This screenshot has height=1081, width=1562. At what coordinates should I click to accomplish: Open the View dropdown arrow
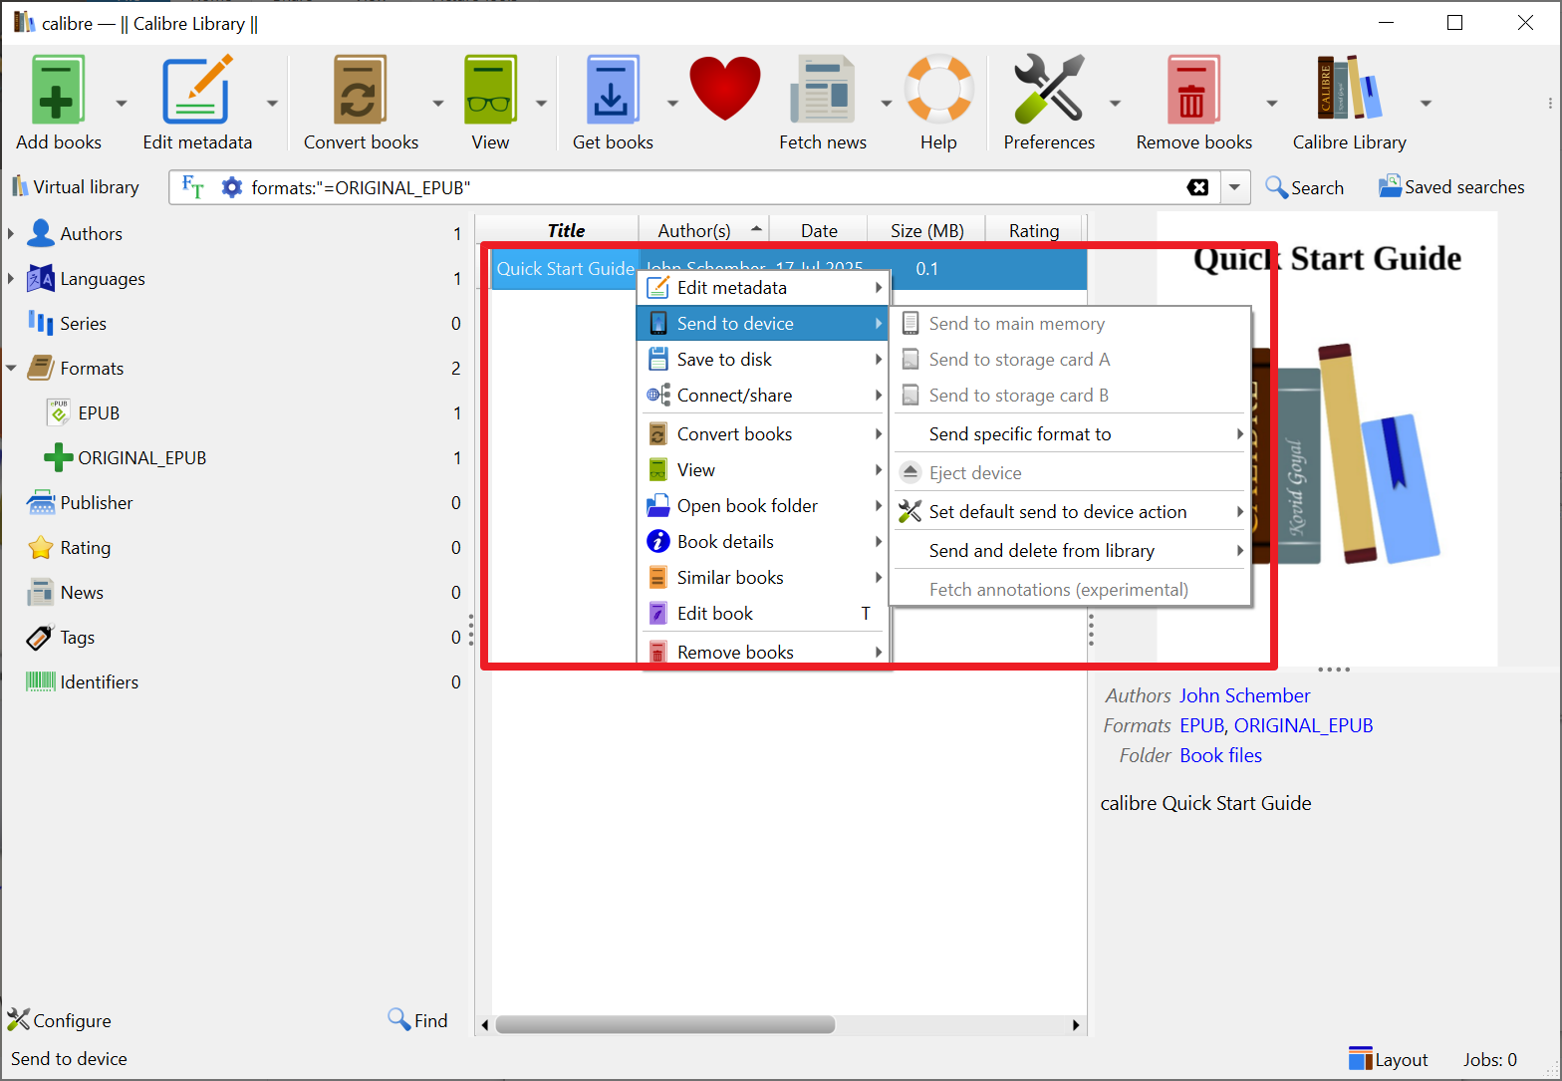click(541, 103)
